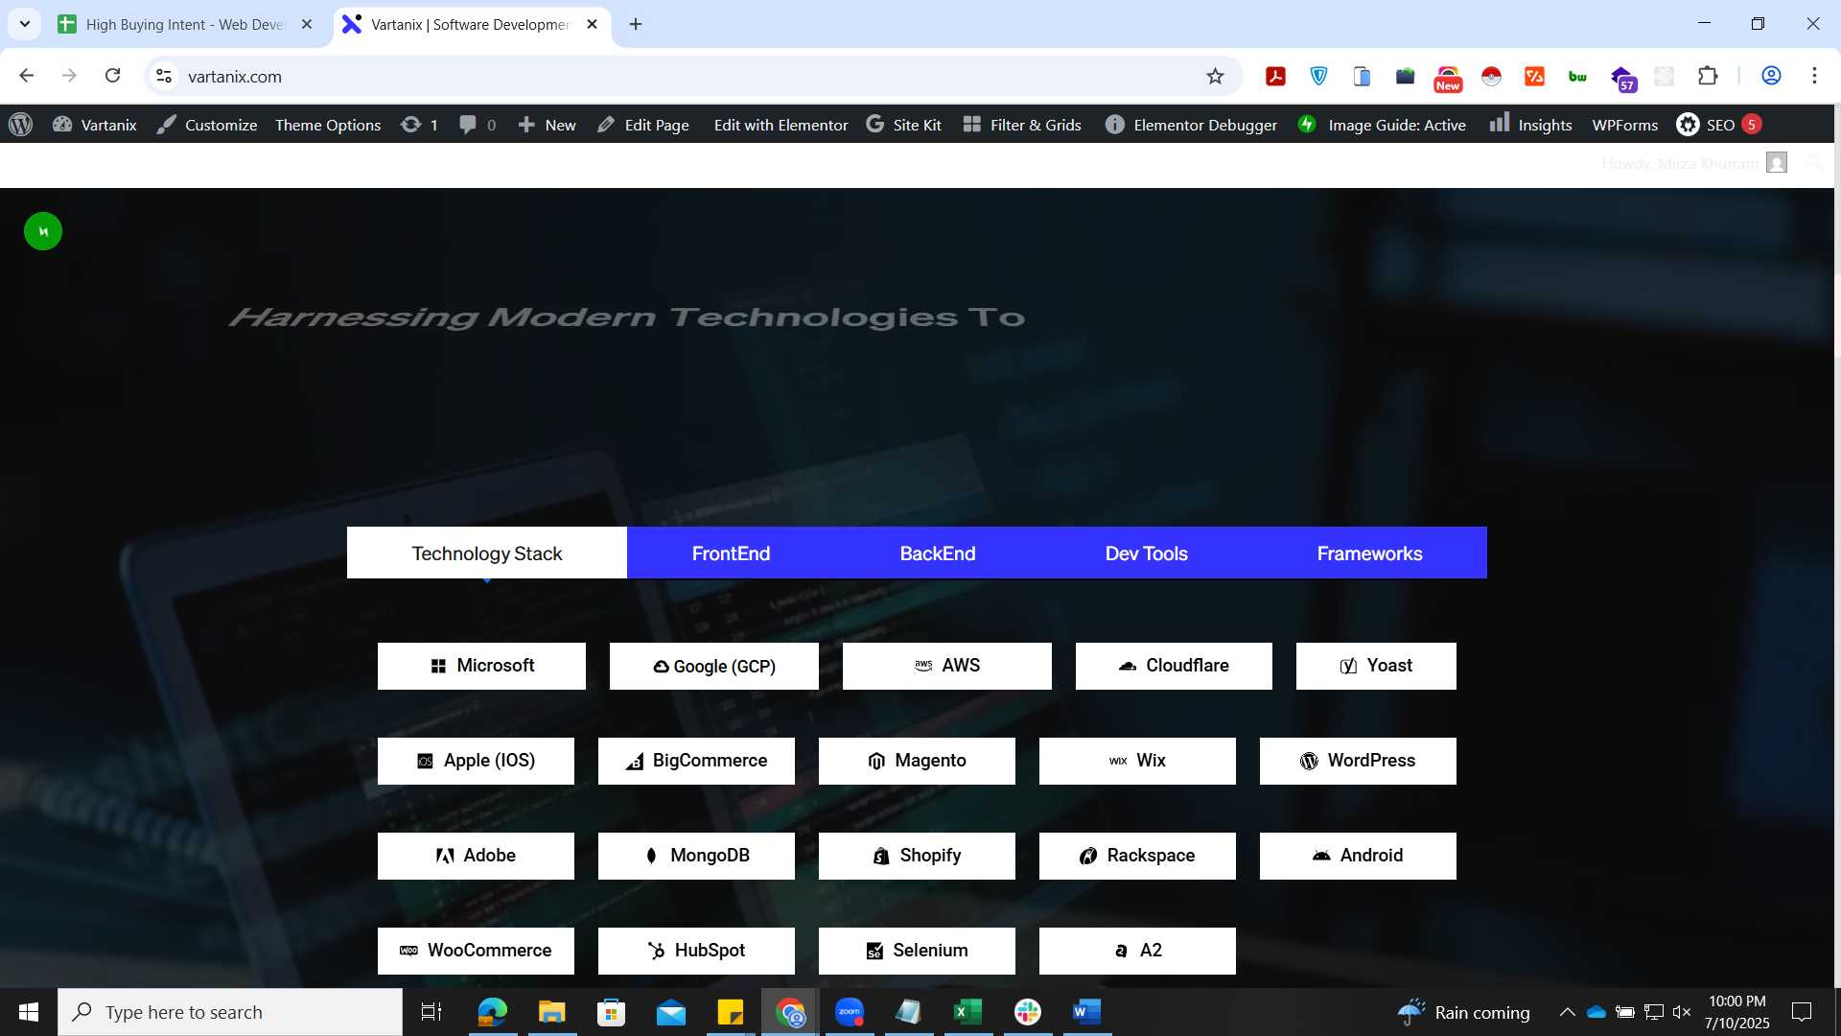The width and height of the screenshot is (1841, 1036).
Task: Click Edit Page in the admin bar
Action: pos(642,125)
